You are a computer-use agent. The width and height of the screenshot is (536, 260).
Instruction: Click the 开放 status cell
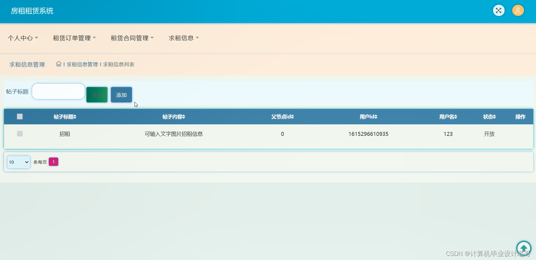coord(489,134)
